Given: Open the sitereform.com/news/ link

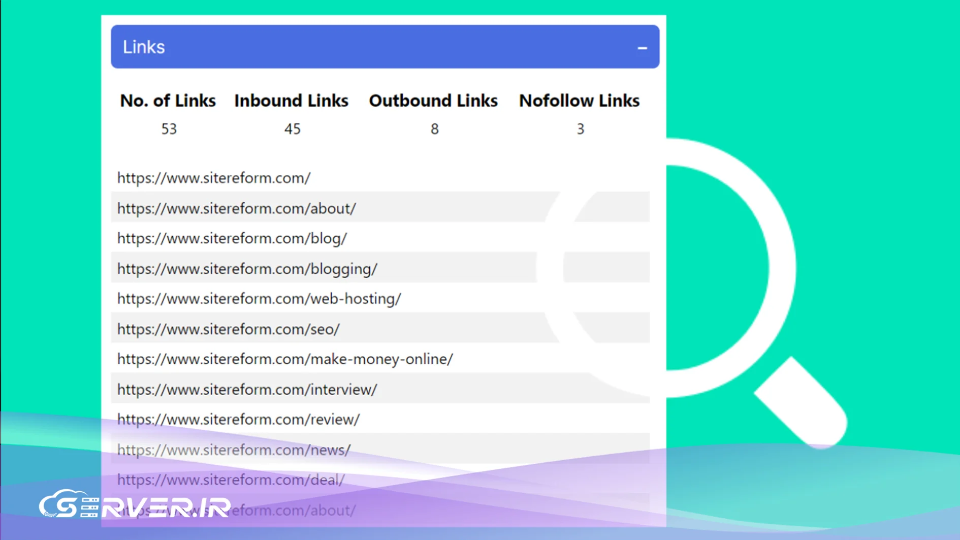Looking at the screenshot, I should pos(234,450).
